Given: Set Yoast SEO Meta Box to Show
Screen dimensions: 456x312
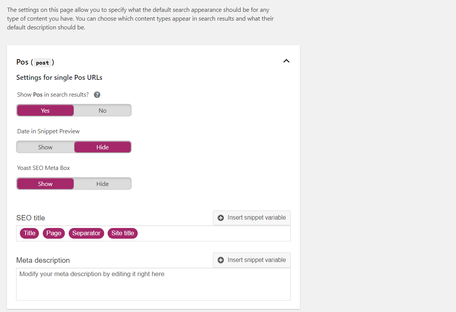Looking at the screenshot, I should point(45,184).
